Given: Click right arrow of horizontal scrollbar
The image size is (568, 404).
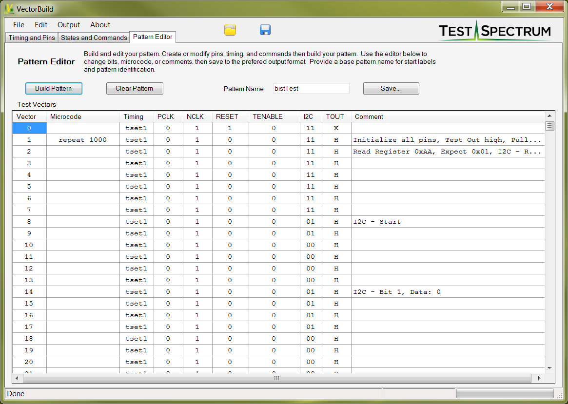Looking at the screenshot, I should [x=539, y=378].
